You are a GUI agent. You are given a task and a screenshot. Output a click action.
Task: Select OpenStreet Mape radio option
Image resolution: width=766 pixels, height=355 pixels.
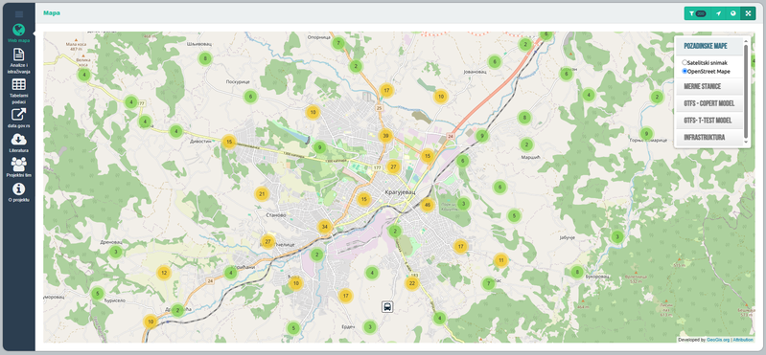coord(685,71)
